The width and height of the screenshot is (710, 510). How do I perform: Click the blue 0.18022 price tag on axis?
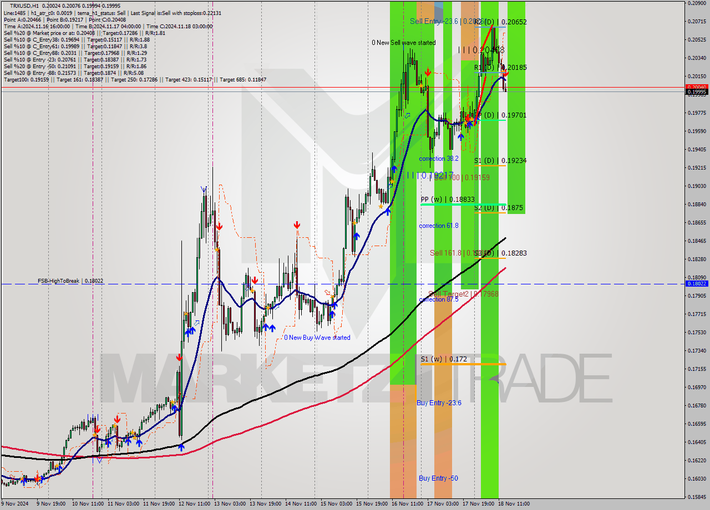click(x=697, y=284)
